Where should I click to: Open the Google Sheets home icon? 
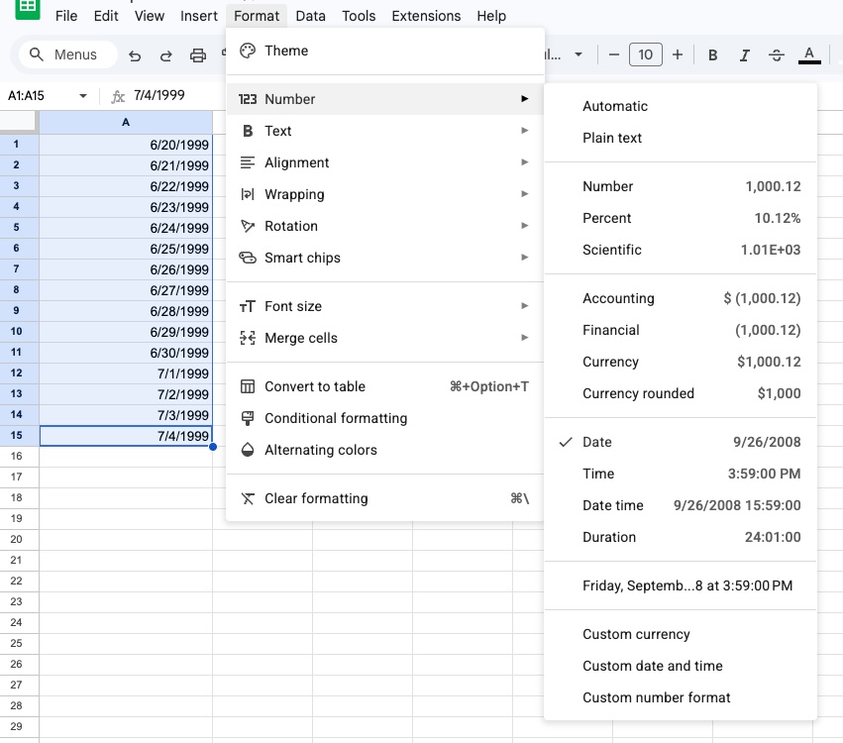(x=27, y=9)
